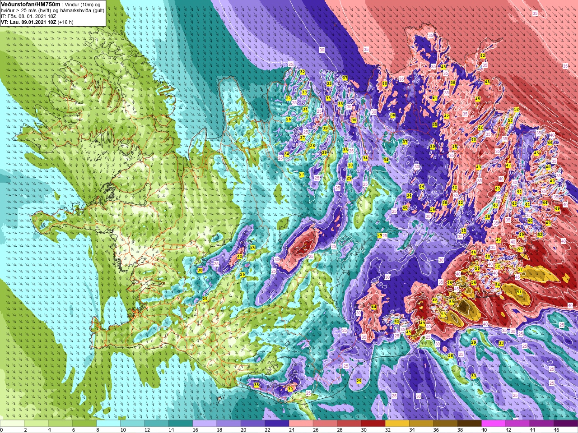Viewport: 578px width, 433px height.
Task: Click the legend scale tick label 0
Action: [x=2, y=430]
